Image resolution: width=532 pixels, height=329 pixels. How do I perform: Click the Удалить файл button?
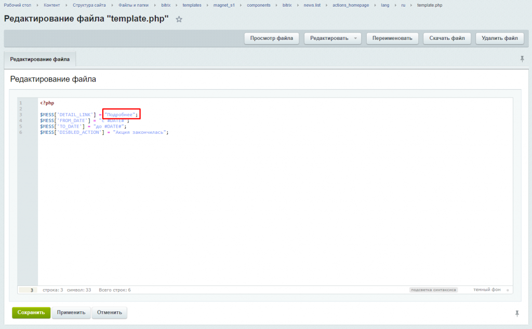point(500,38)
